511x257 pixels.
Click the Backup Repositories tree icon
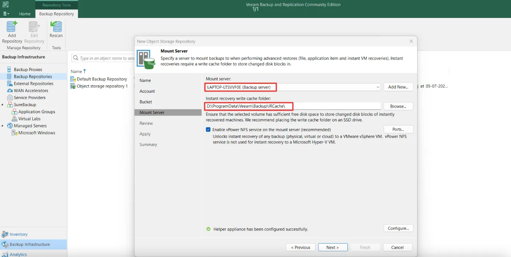tap(10, 77)
